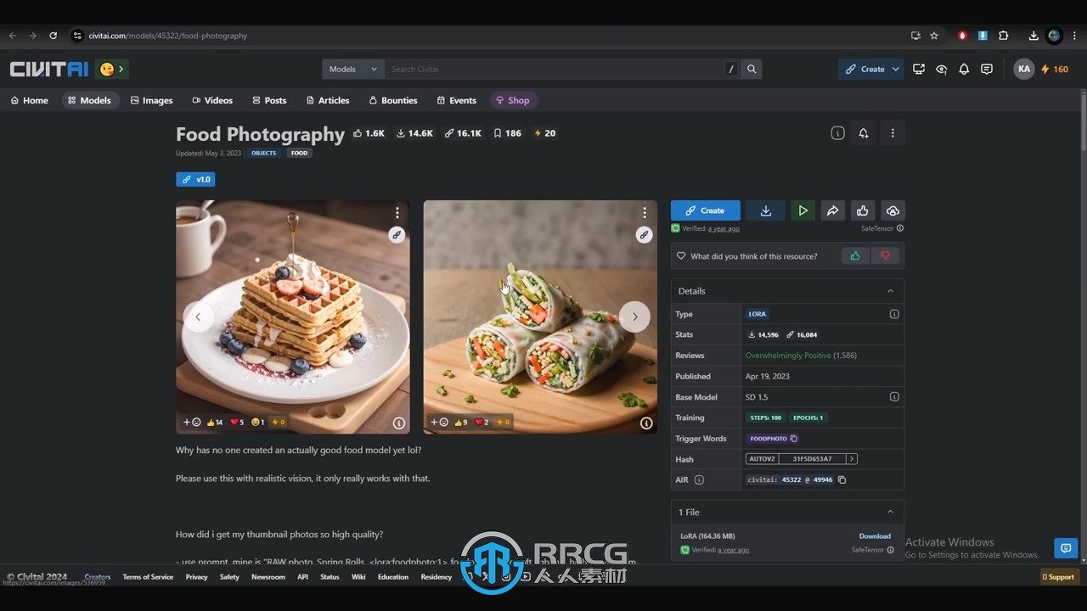Open the Bounties tab
Viewport: 1087px width, 611px height.
[x=393, y=100]
